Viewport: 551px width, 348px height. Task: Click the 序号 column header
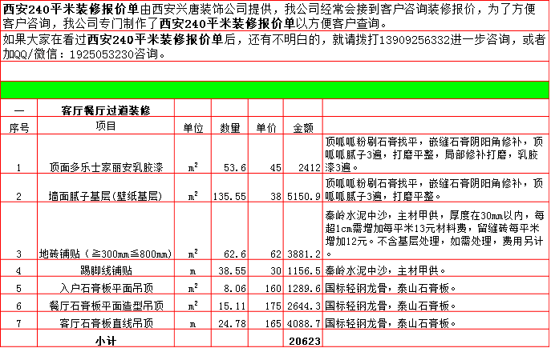(18, 127)
